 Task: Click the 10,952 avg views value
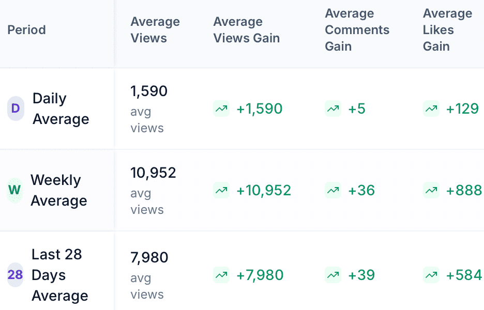tap(153, 173)
